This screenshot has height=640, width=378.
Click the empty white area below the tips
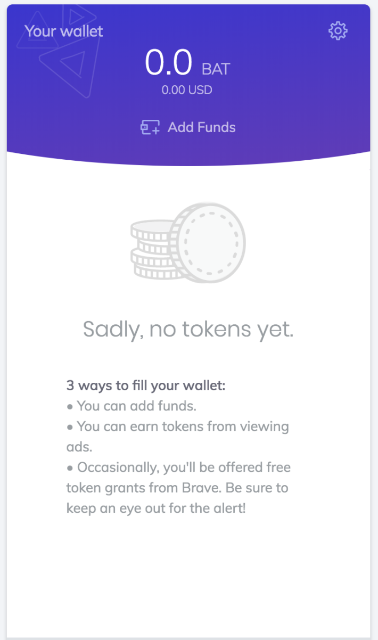tap(188, 575)
